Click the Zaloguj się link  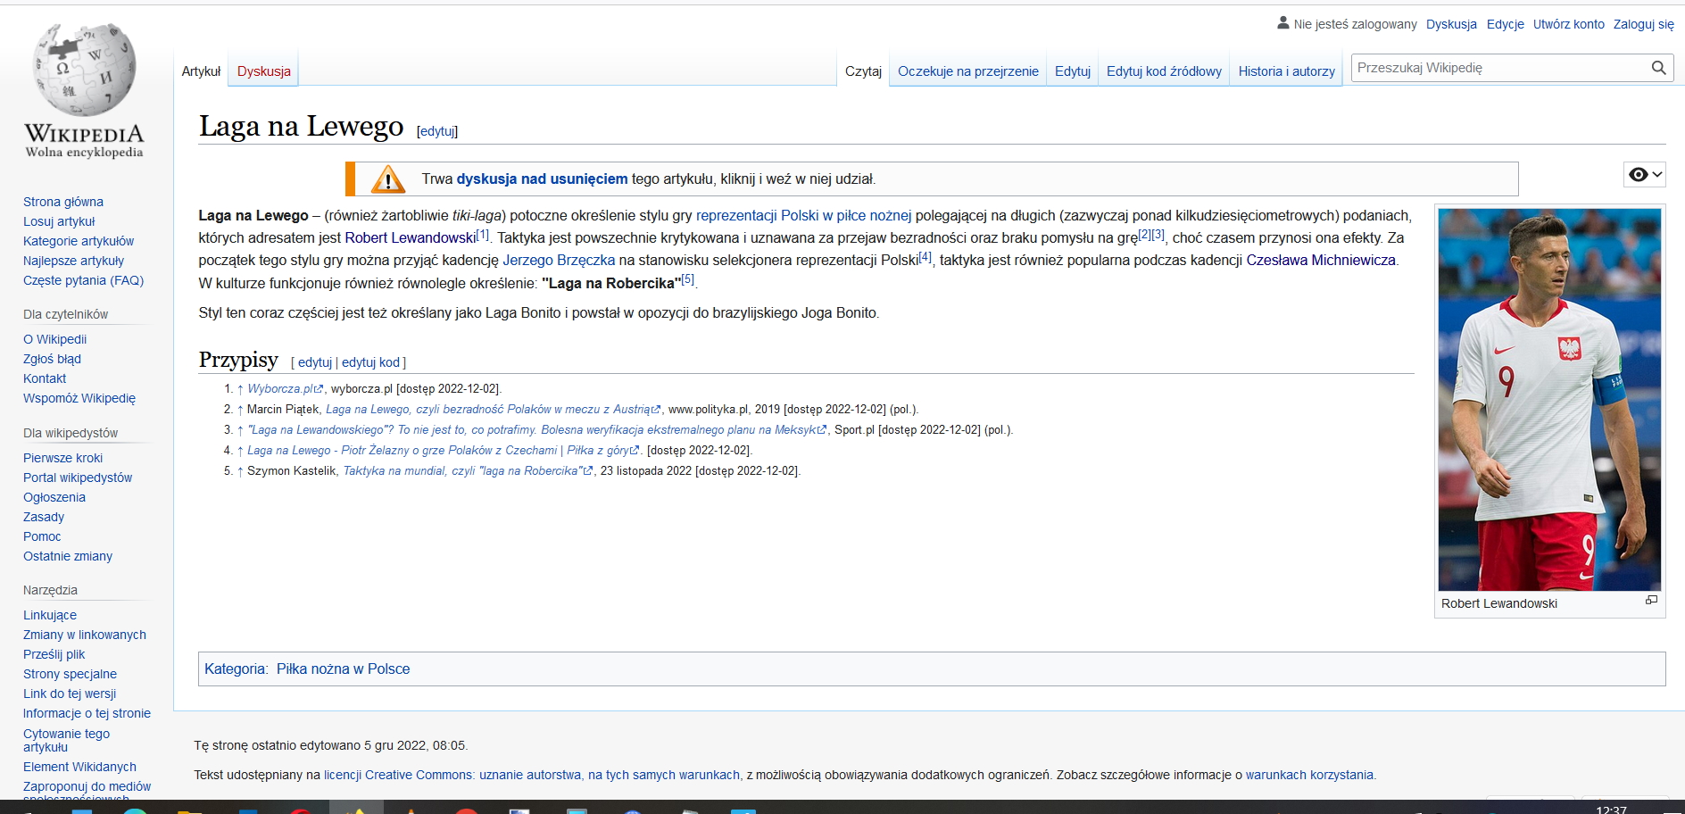[x=1644, y=24]
